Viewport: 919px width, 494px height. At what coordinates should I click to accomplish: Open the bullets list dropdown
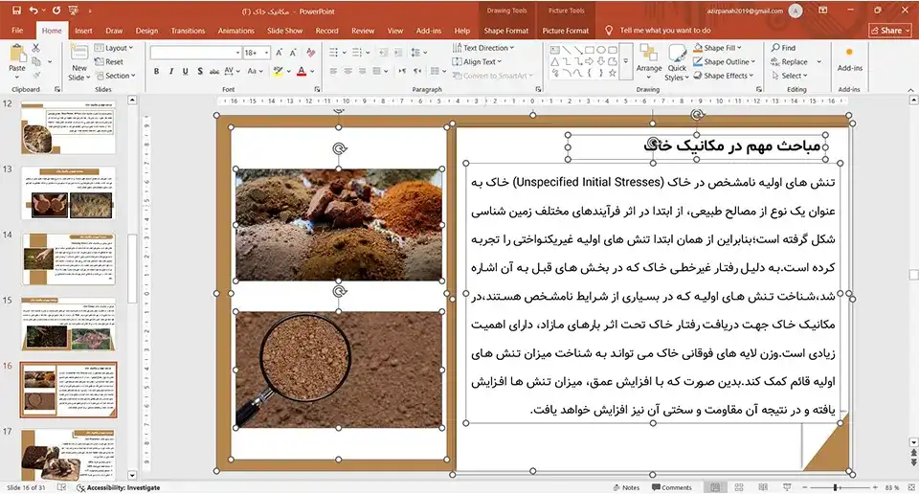(345, 53)
